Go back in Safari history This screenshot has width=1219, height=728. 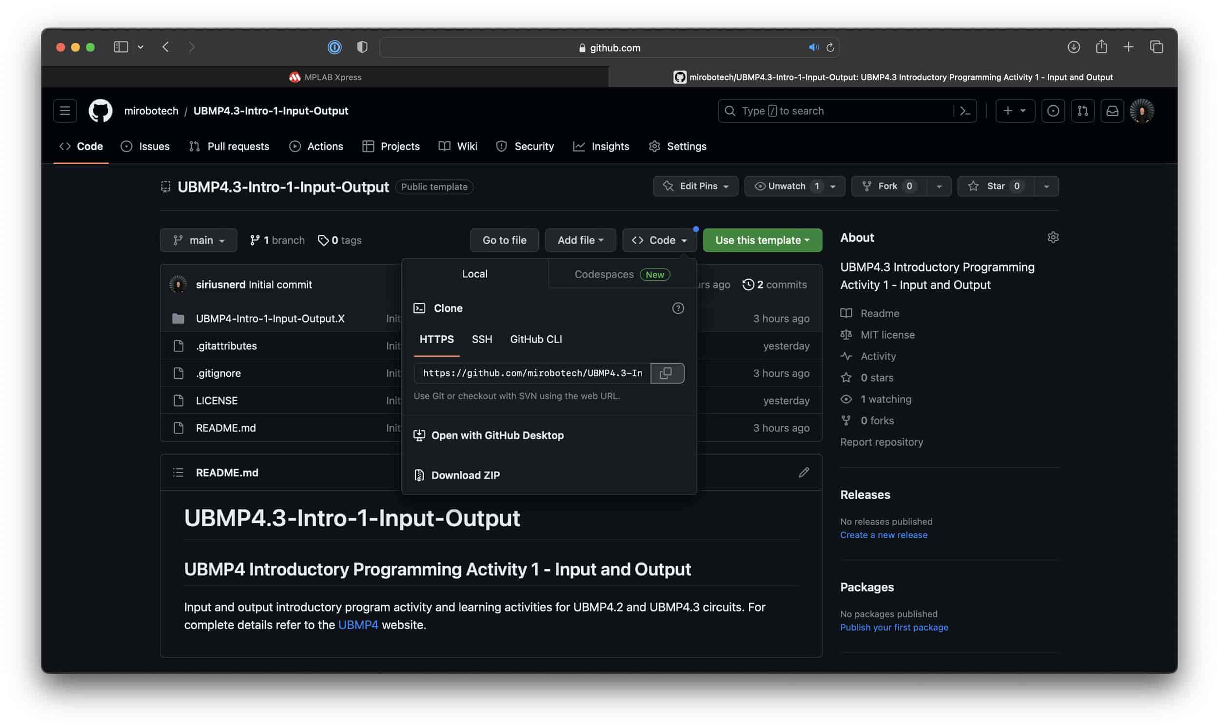tap(165, 47)
